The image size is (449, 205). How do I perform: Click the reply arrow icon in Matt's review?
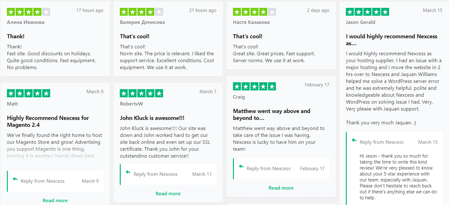coord(15,179)
